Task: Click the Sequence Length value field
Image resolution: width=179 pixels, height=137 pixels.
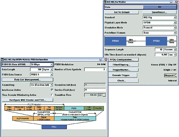Action: pos(159,50)
